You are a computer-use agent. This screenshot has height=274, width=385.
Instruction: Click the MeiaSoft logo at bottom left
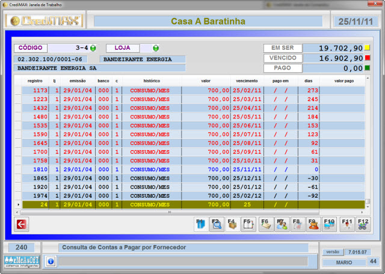pyautogui.click(x=22, y=261)
